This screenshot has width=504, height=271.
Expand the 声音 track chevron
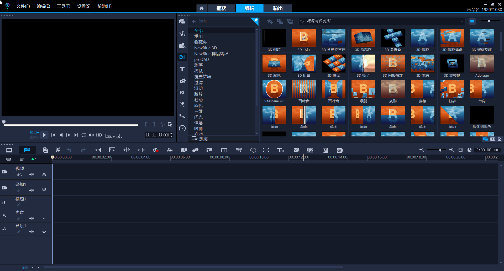[x=44, y=218]
